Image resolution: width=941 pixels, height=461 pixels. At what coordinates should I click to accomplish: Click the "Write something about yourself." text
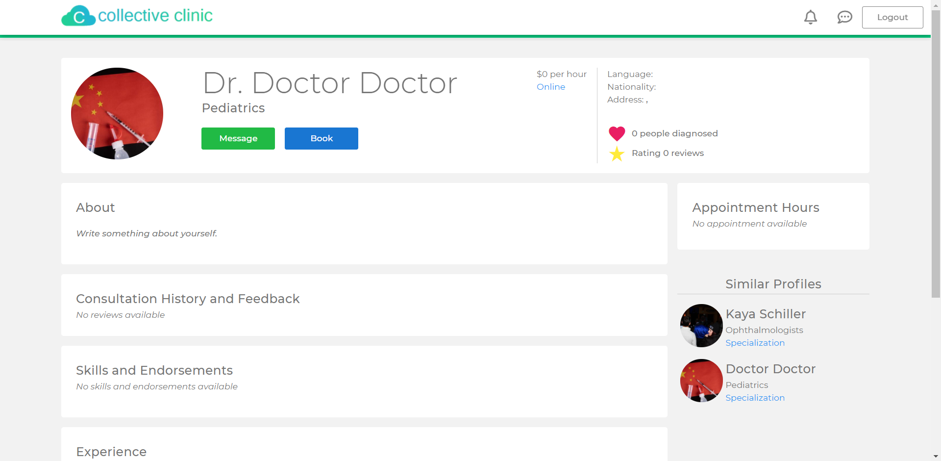[147, 233]
